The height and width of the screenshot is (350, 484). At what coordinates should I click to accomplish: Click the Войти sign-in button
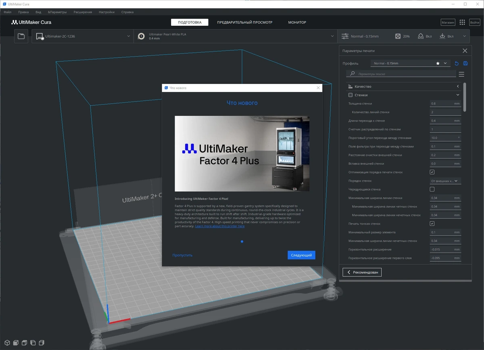pyautogui.click(x=474, y=23)
